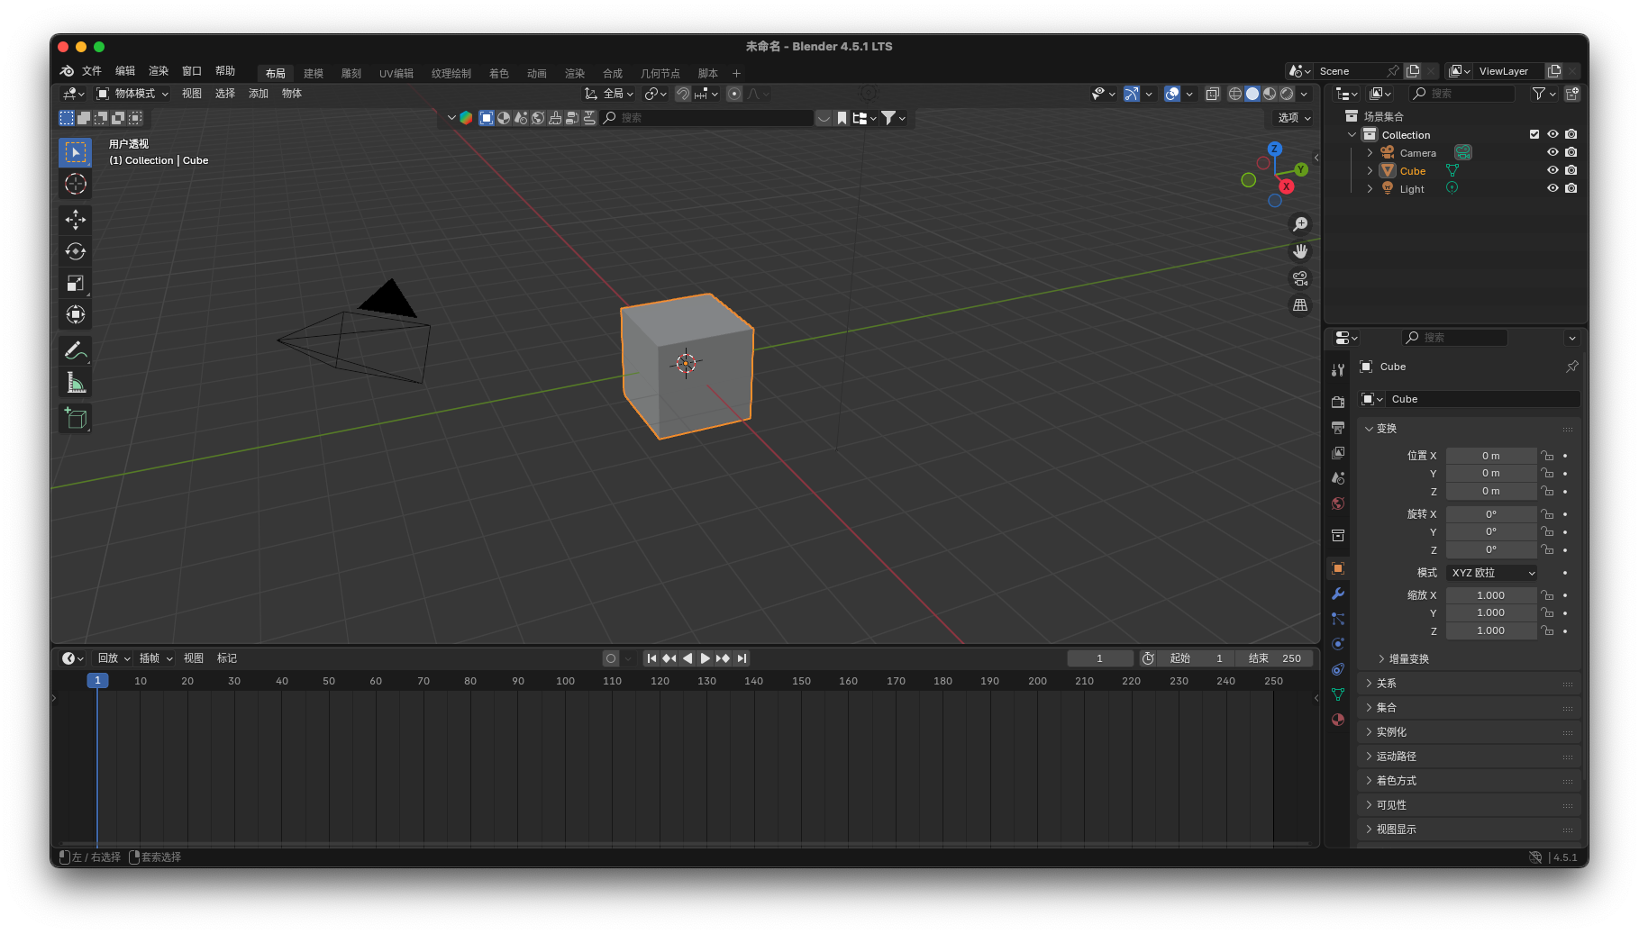Screen dimensions: 1639x934
Task: Open the XYZ 欧拉 rotation mode dropdown
Action: point(1492,573)
